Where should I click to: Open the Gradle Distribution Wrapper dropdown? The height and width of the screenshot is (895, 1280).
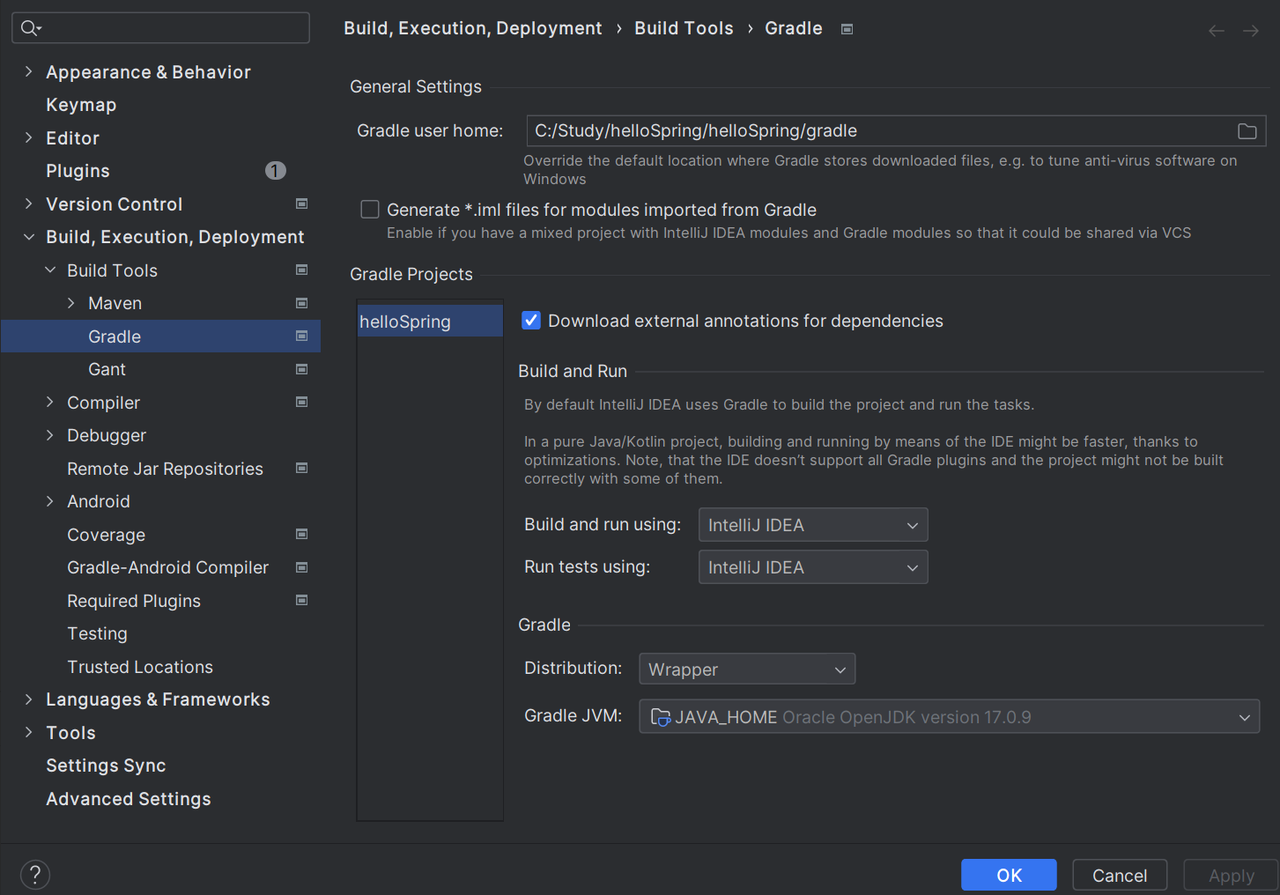tap(746, 669)
